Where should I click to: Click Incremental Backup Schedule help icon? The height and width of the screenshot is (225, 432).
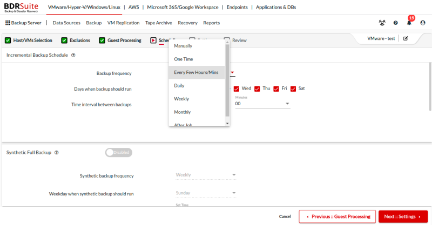tap(73, 55)
